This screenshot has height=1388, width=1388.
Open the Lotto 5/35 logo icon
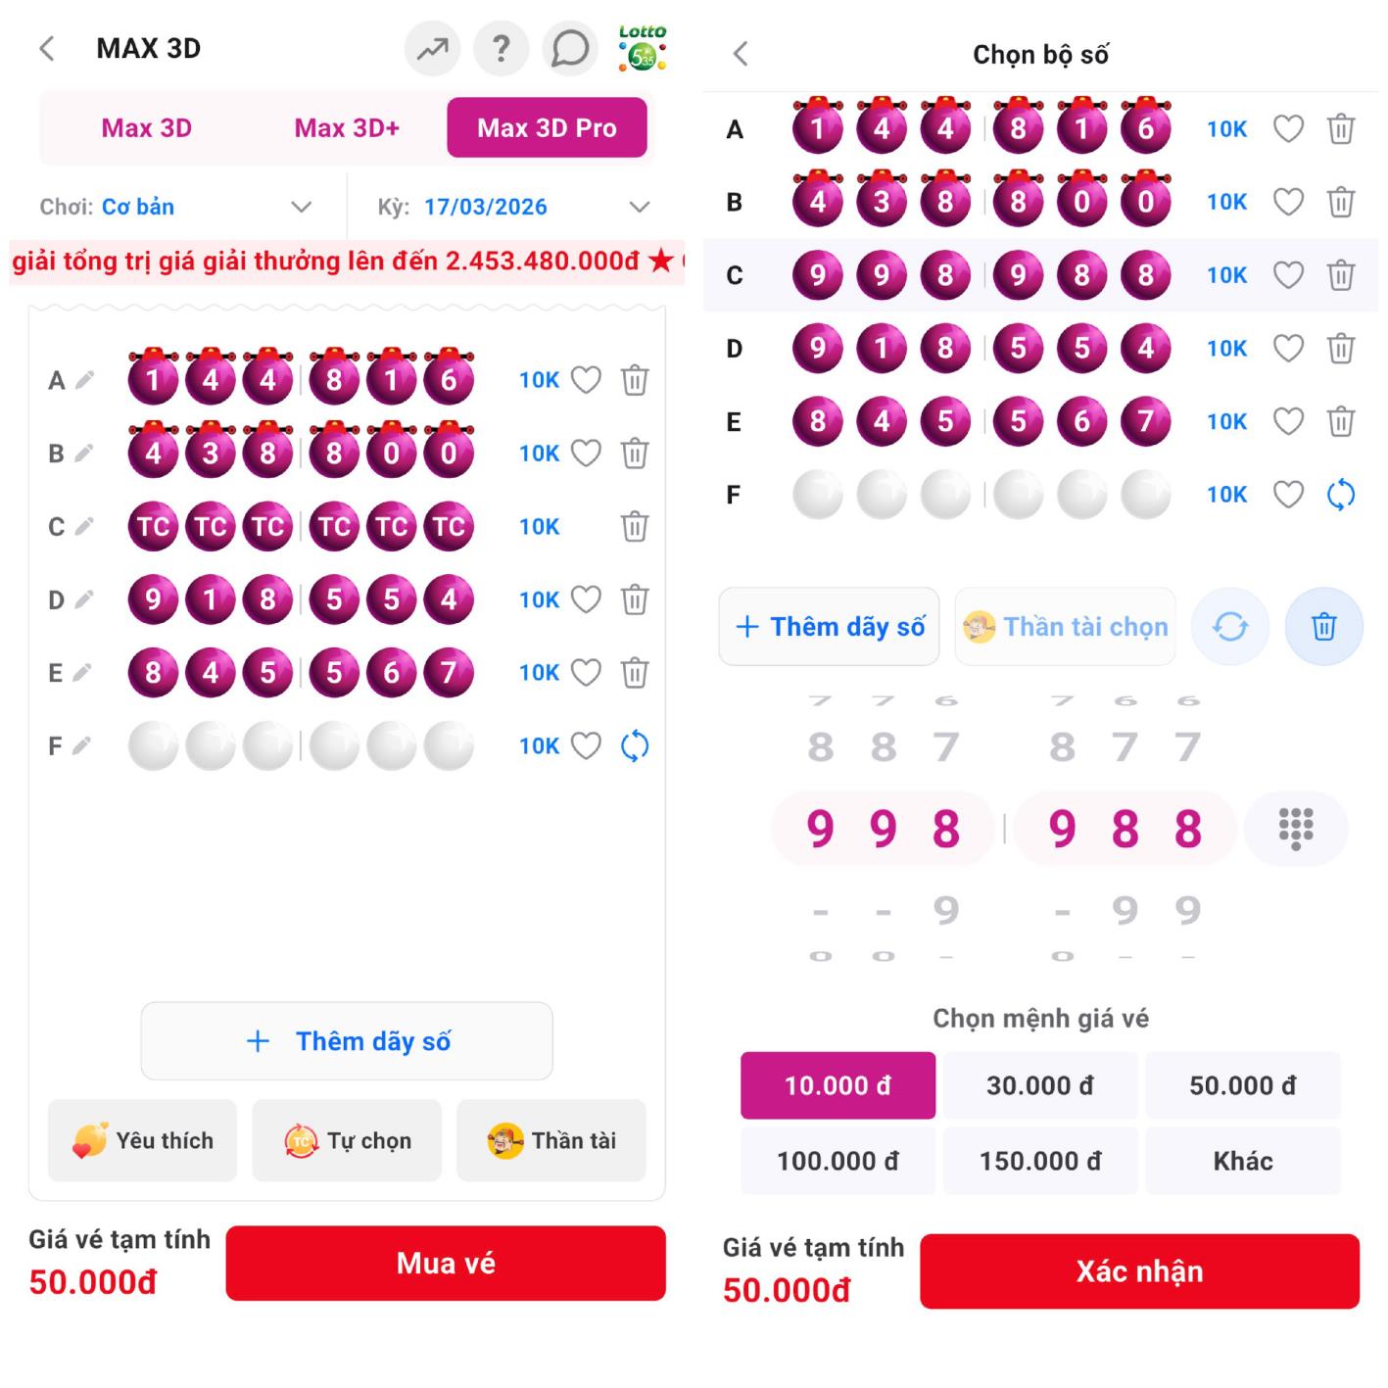[643, 48]
